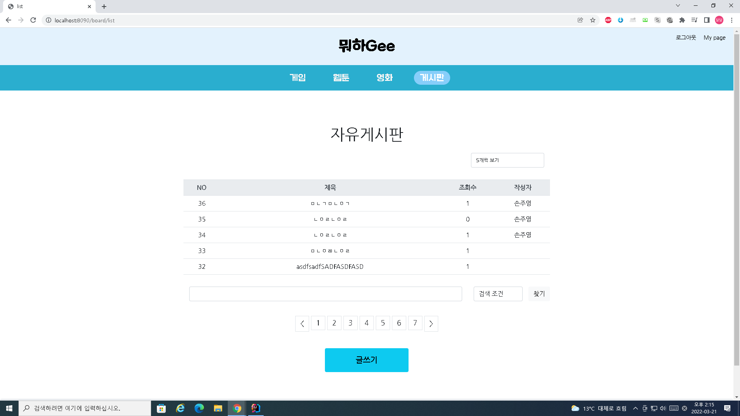Open Internet Explorer from the taskbar
The image size is (740, 416).
coord(180,408)
